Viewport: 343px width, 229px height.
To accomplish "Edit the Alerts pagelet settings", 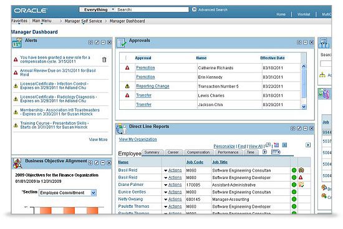I will 97,42.
